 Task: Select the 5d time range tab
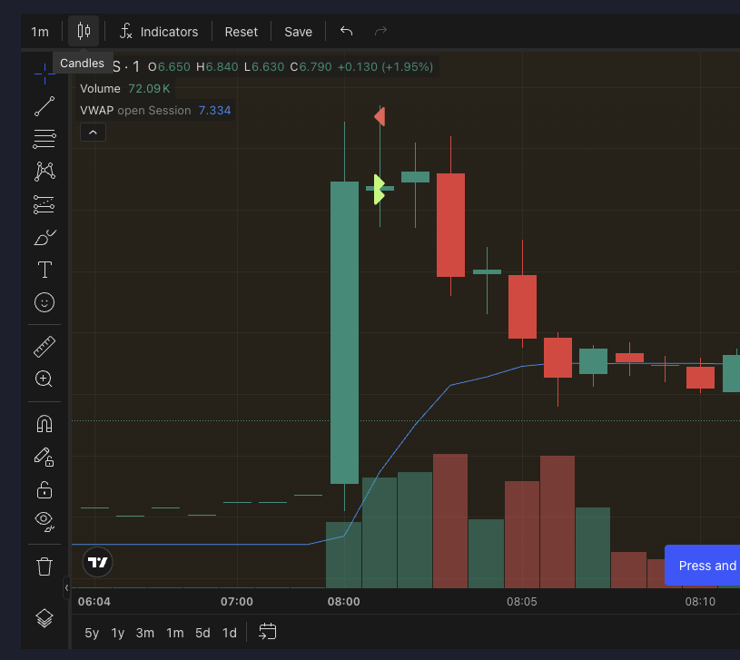point(202,633)
